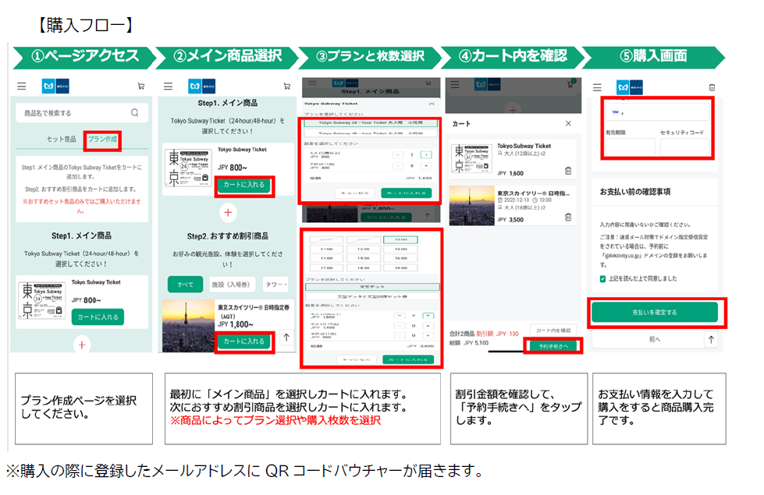Select the 17:00 time slot
This screenshot has height=495, width=764.
pyautogui.click(x=326, y=267)
